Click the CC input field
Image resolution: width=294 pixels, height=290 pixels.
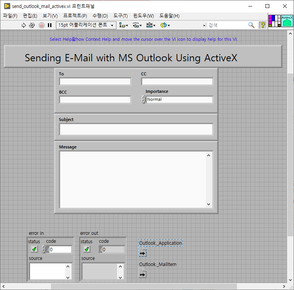point(177,81)
